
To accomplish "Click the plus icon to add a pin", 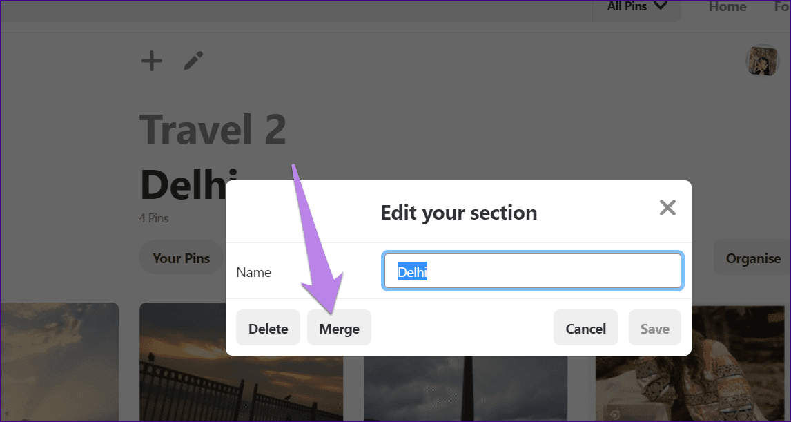I will [x=151, y=61].
